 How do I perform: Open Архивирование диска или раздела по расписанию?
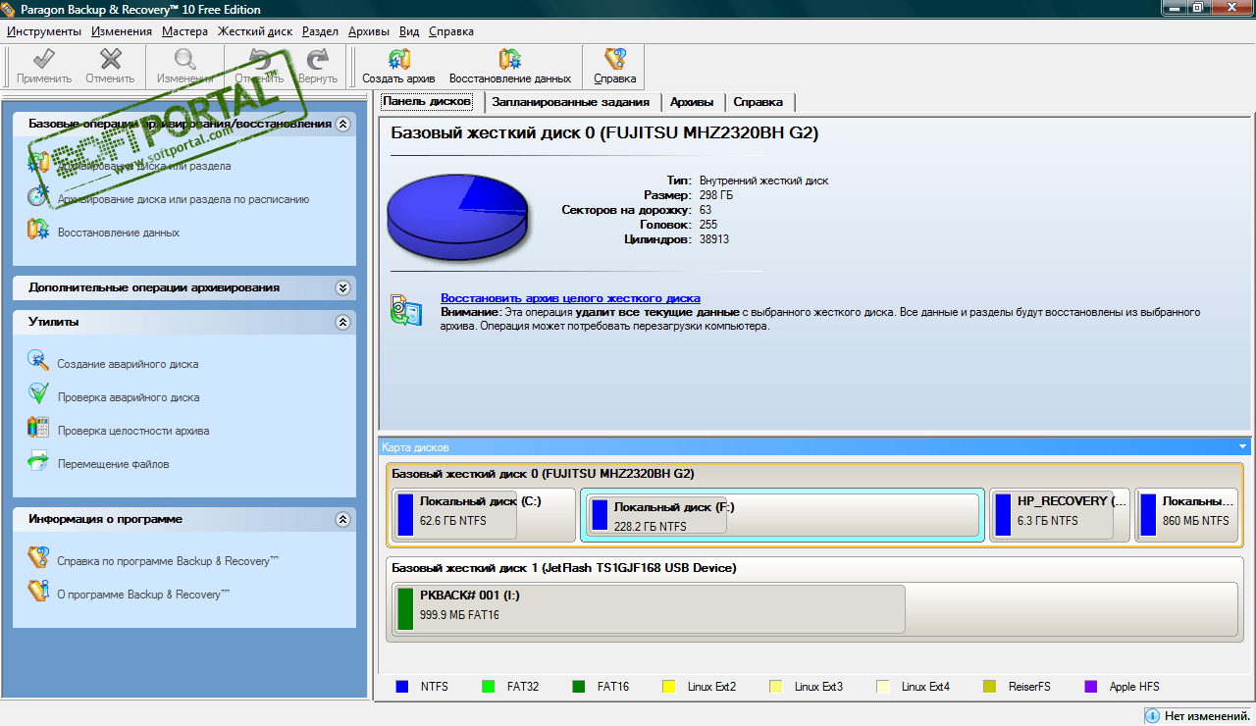point(183,199)
